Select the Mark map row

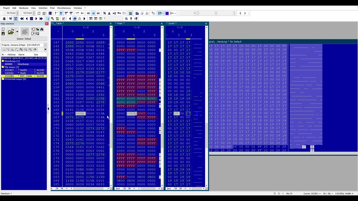click(x=24, y=73)
